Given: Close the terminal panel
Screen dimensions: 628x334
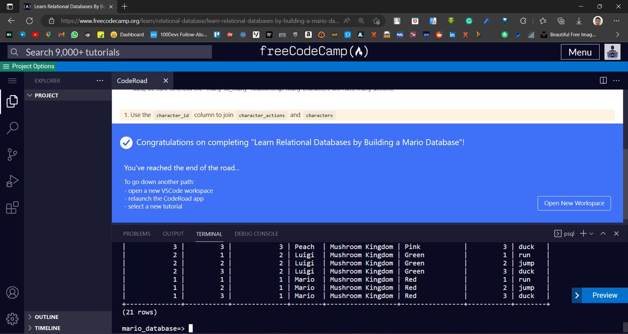Looking at the screenshot, I should tap(616, 234).
